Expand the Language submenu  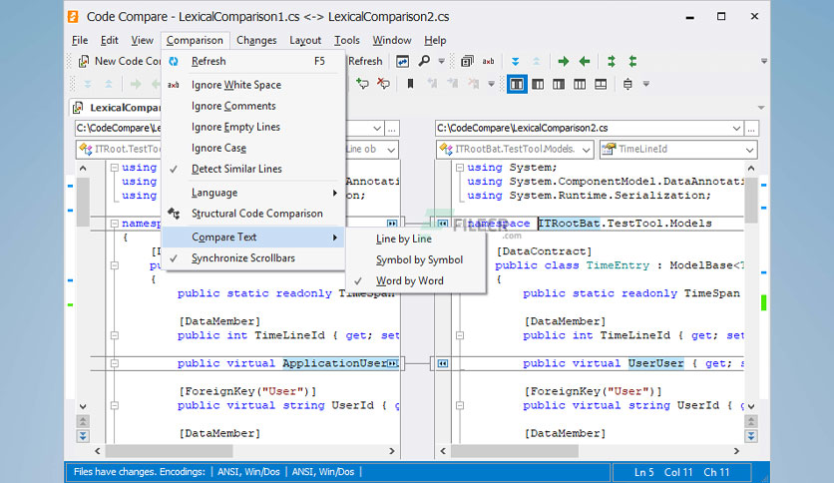pyautogui.click(x=253, y=193)
